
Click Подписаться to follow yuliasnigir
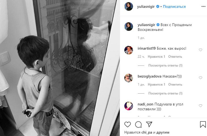tap(174, 7)
